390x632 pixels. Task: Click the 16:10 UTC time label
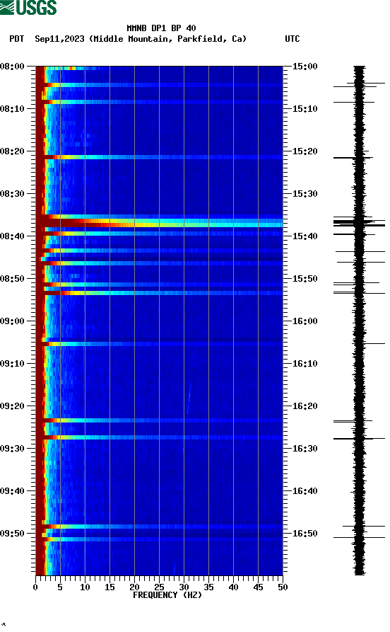[x=305, y=364]
